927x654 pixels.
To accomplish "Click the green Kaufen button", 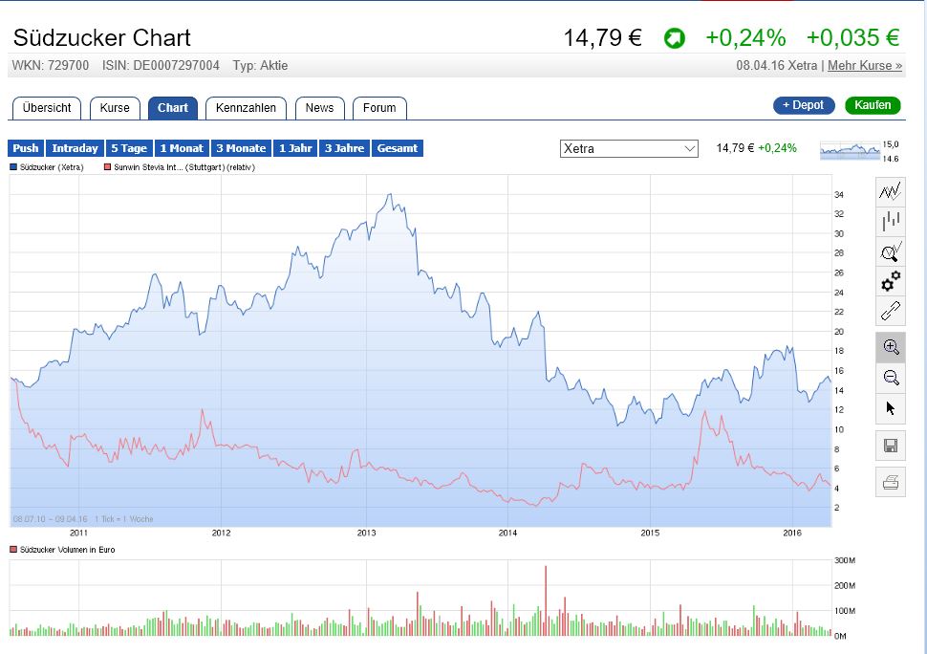I will pos(873,105).
